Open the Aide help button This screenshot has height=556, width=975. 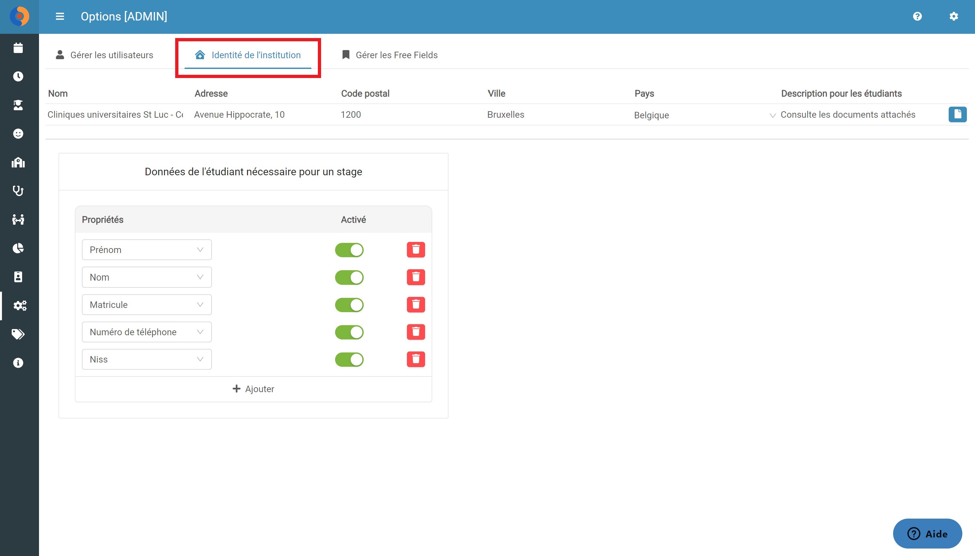[x=927, y=534]
